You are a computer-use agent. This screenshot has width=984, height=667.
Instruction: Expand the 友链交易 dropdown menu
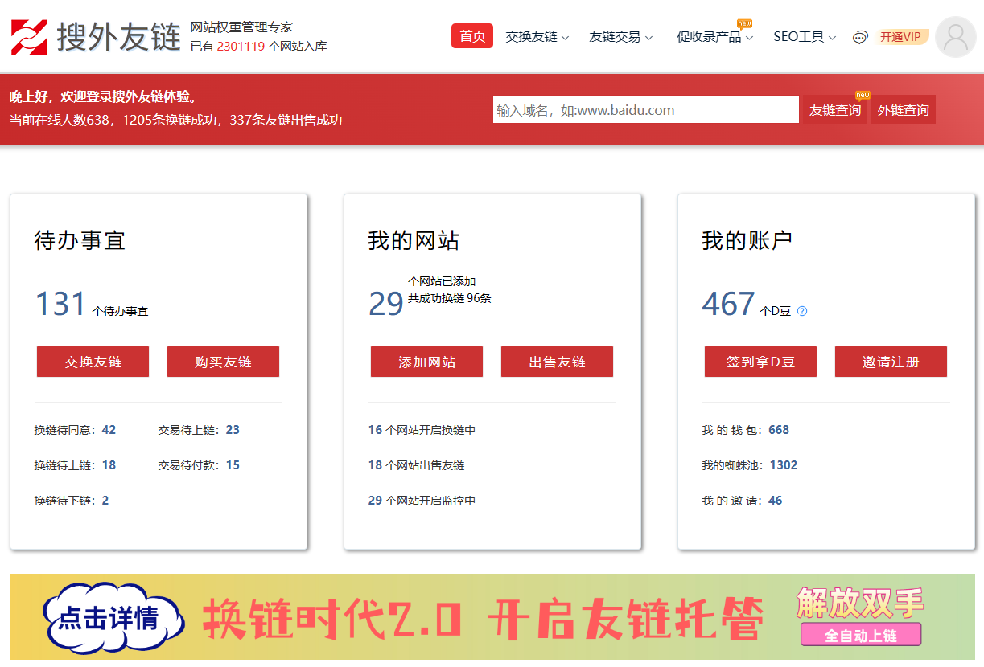click(620, 37)
